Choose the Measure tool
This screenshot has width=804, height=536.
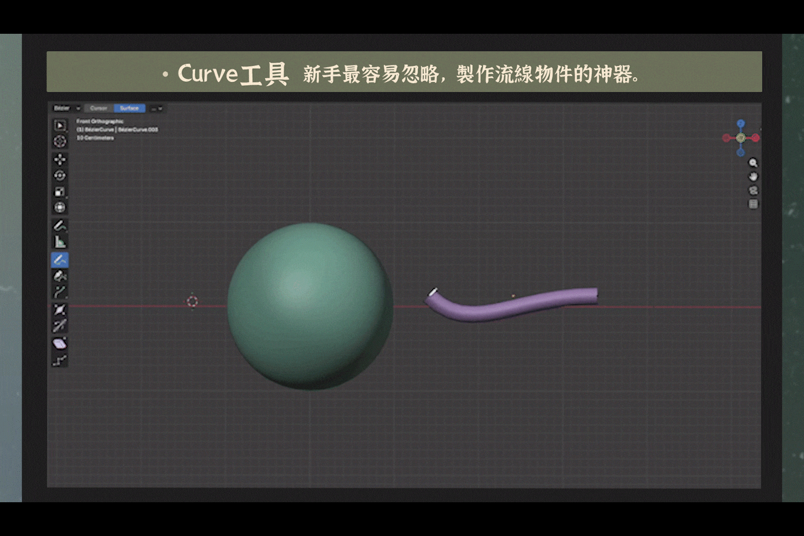tap(59, 242)
